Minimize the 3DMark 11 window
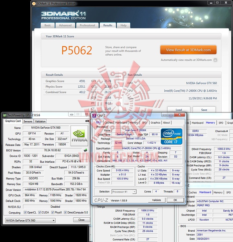 (211, 3)
